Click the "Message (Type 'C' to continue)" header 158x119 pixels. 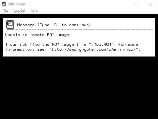pos(54,25)
